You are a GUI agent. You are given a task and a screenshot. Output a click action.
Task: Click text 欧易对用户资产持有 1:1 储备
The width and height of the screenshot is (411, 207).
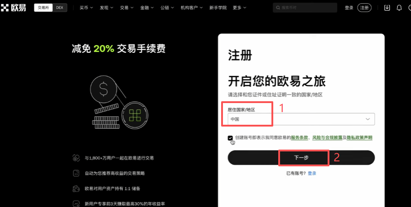pyautogui.click(x=112, y=188)
